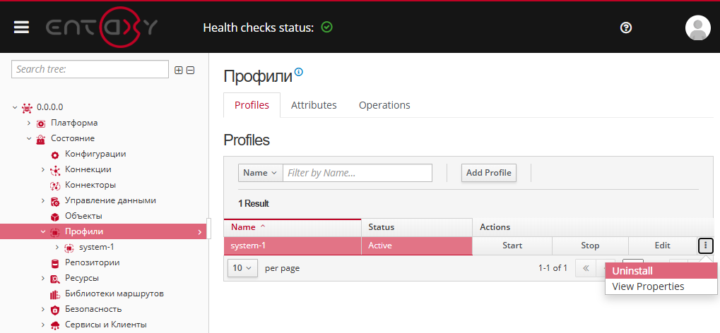Stop the system-1 profile
This screenshot has height=333, width=720.
coord(590,246)
